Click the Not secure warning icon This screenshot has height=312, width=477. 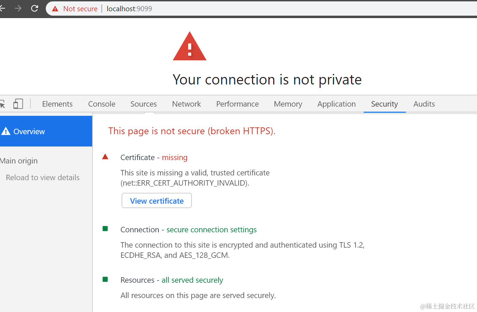(55, 9)
